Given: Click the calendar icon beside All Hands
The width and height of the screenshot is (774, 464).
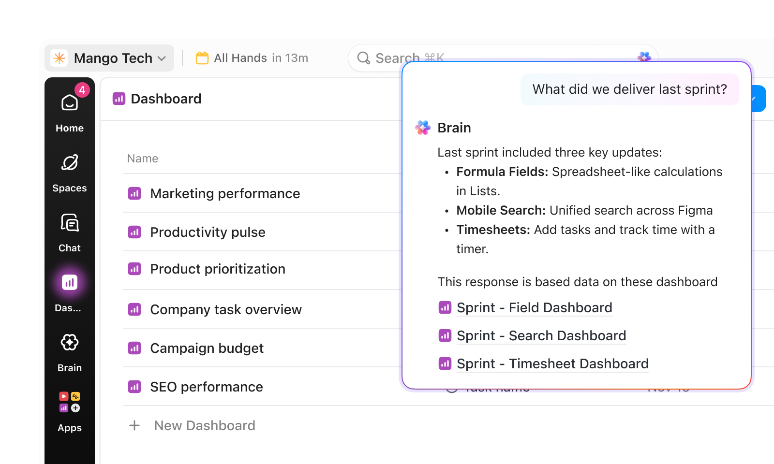Looking at the screenshot, I should click(x=202, y=58).
